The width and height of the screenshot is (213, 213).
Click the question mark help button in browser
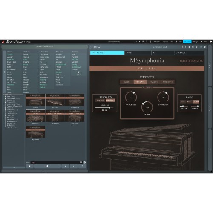pyautogui.click(x=82, y=166)
